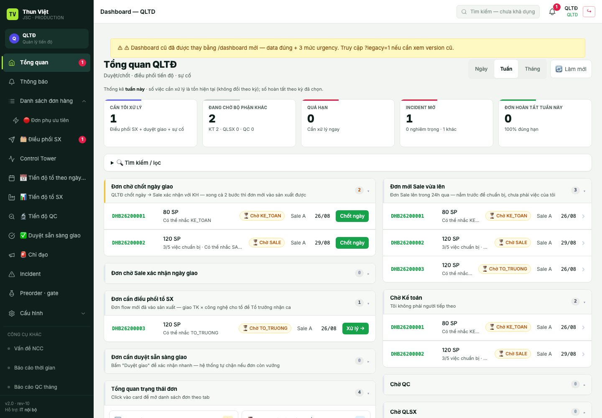Click the Tìm kiếm search field
The height and width of the screenshot is (418, 602).
[x=498, y=12]
